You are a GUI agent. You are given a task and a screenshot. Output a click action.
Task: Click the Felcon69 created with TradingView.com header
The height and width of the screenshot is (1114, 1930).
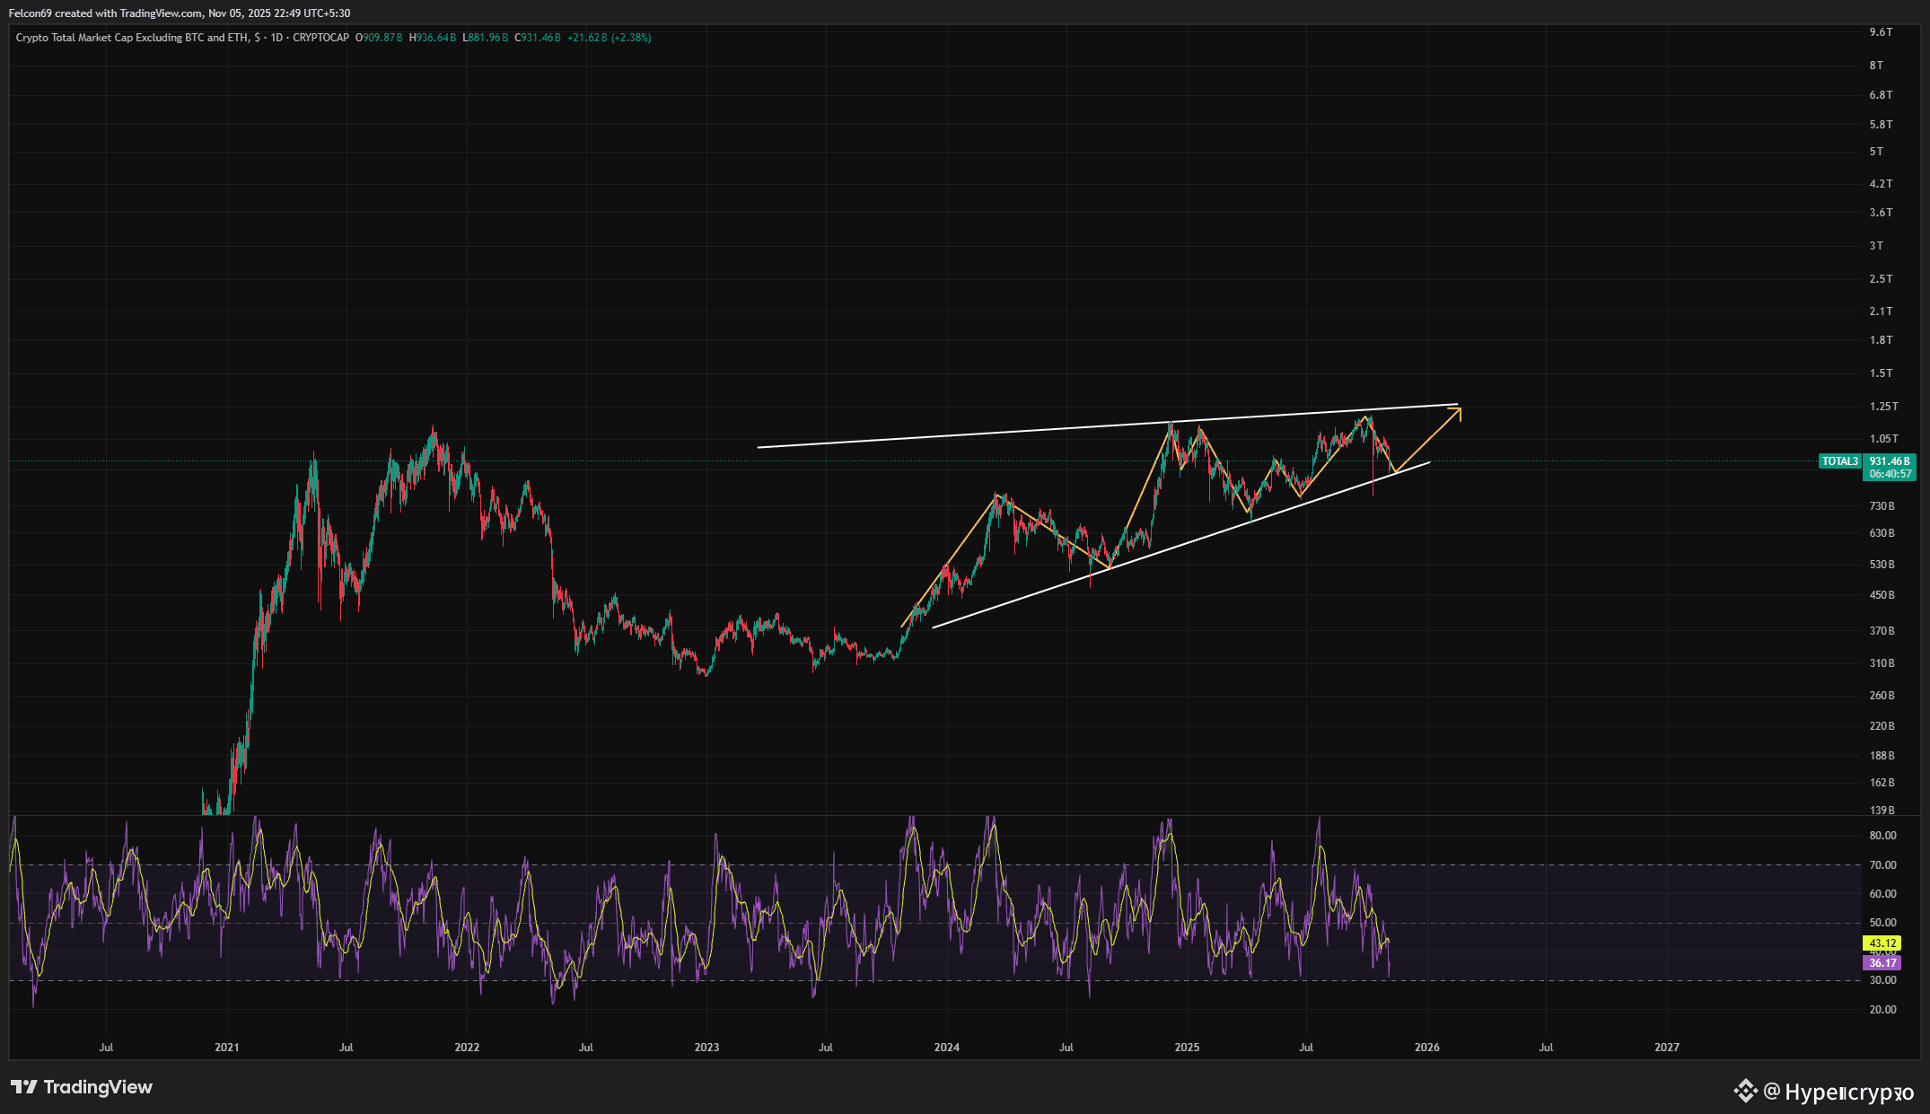tap(180, 13)
